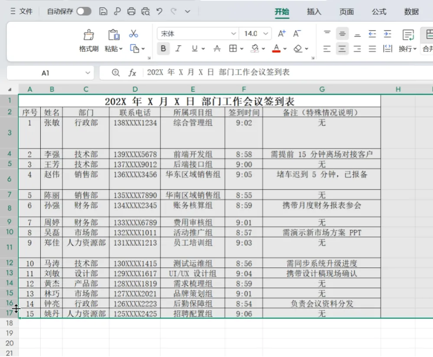Toggle underline formatting

(x=195, y=49)
